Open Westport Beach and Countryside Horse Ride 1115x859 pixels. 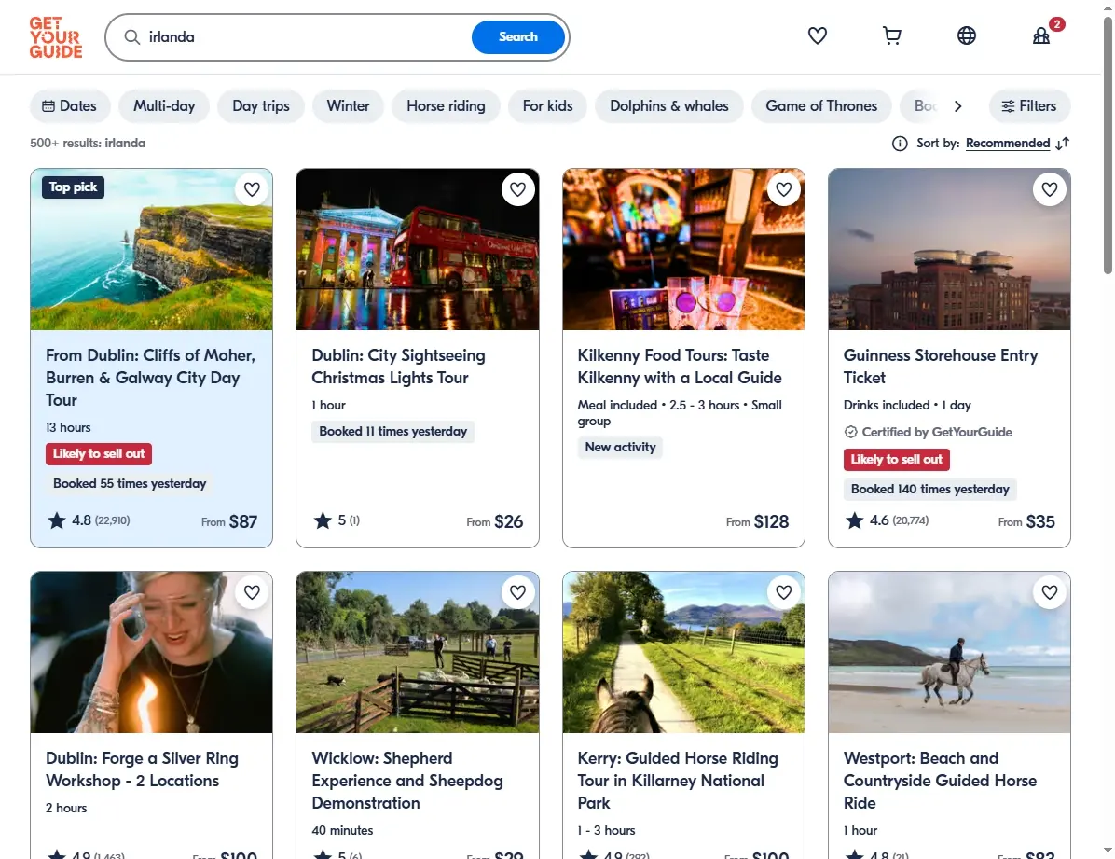pos(940,781)
